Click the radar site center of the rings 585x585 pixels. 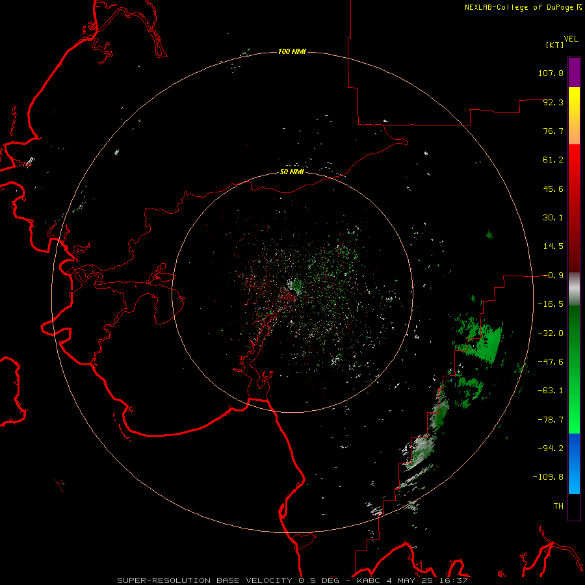292,292
